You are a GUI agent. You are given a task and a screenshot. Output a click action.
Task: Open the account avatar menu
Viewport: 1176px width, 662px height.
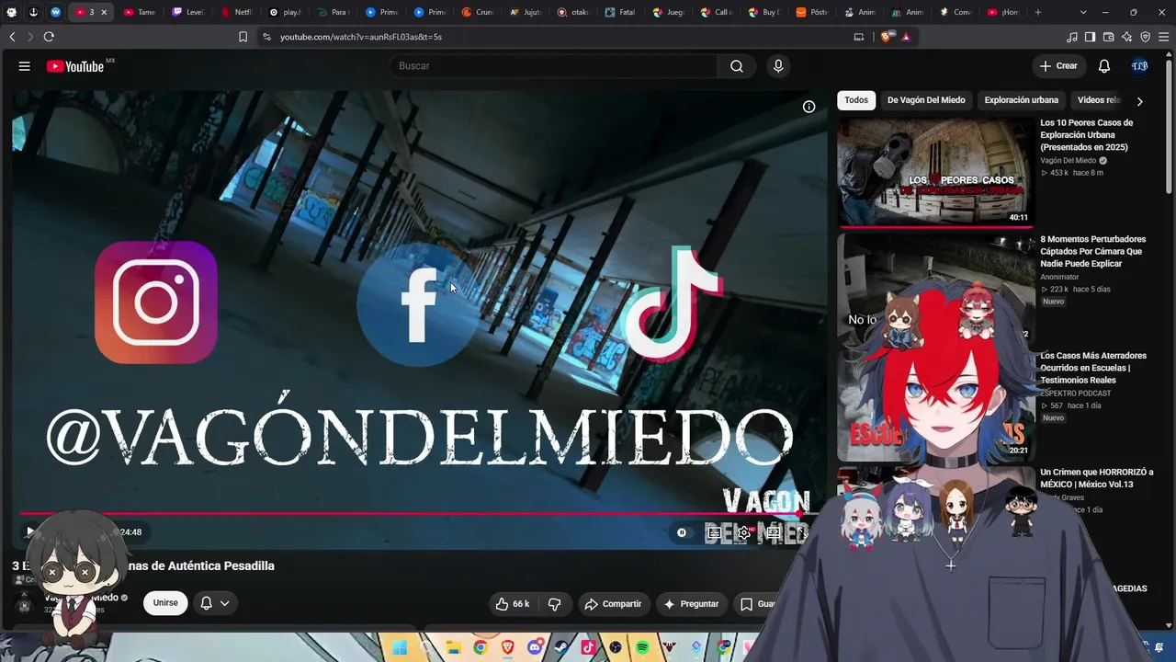pyautogui.click(x=1140, y=66)
